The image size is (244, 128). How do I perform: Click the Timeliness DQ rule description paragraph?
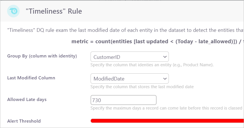(x=125, y=30)
